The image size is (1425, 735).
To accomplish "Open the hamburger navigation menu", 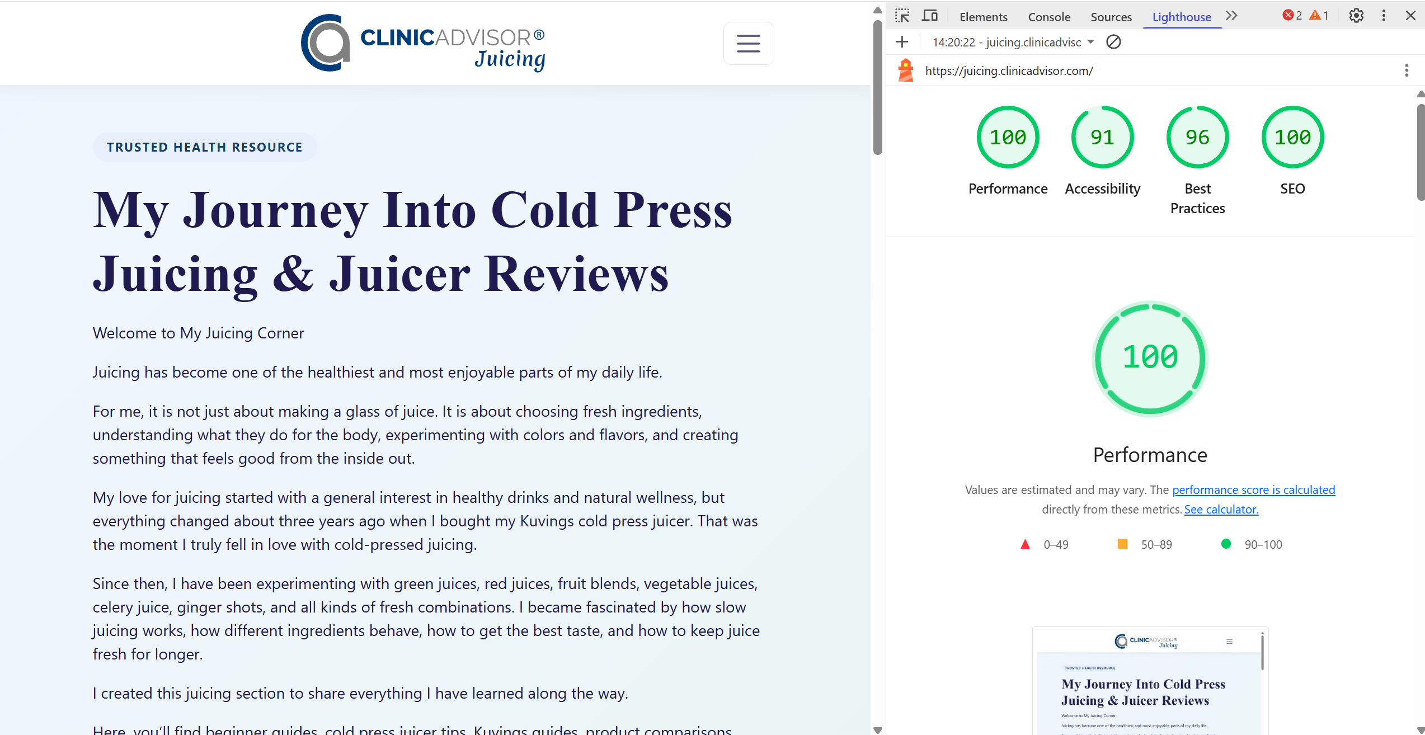I will tap(749, 43).
